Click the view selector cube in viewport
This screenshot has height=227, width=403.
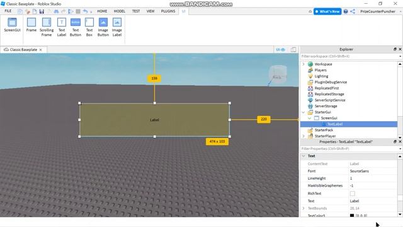coord(278,74)
